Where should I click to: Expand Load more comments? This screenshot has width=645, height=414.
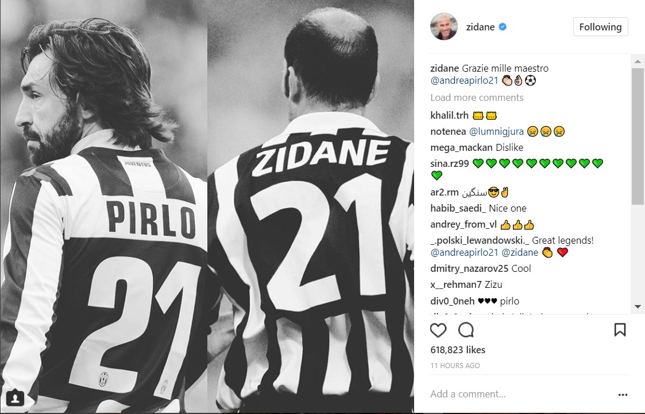point(477,97)
